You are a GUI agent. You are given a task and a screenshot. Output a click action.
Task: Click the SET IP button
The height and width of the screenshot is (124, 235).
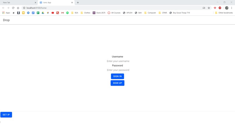[6, 115]
